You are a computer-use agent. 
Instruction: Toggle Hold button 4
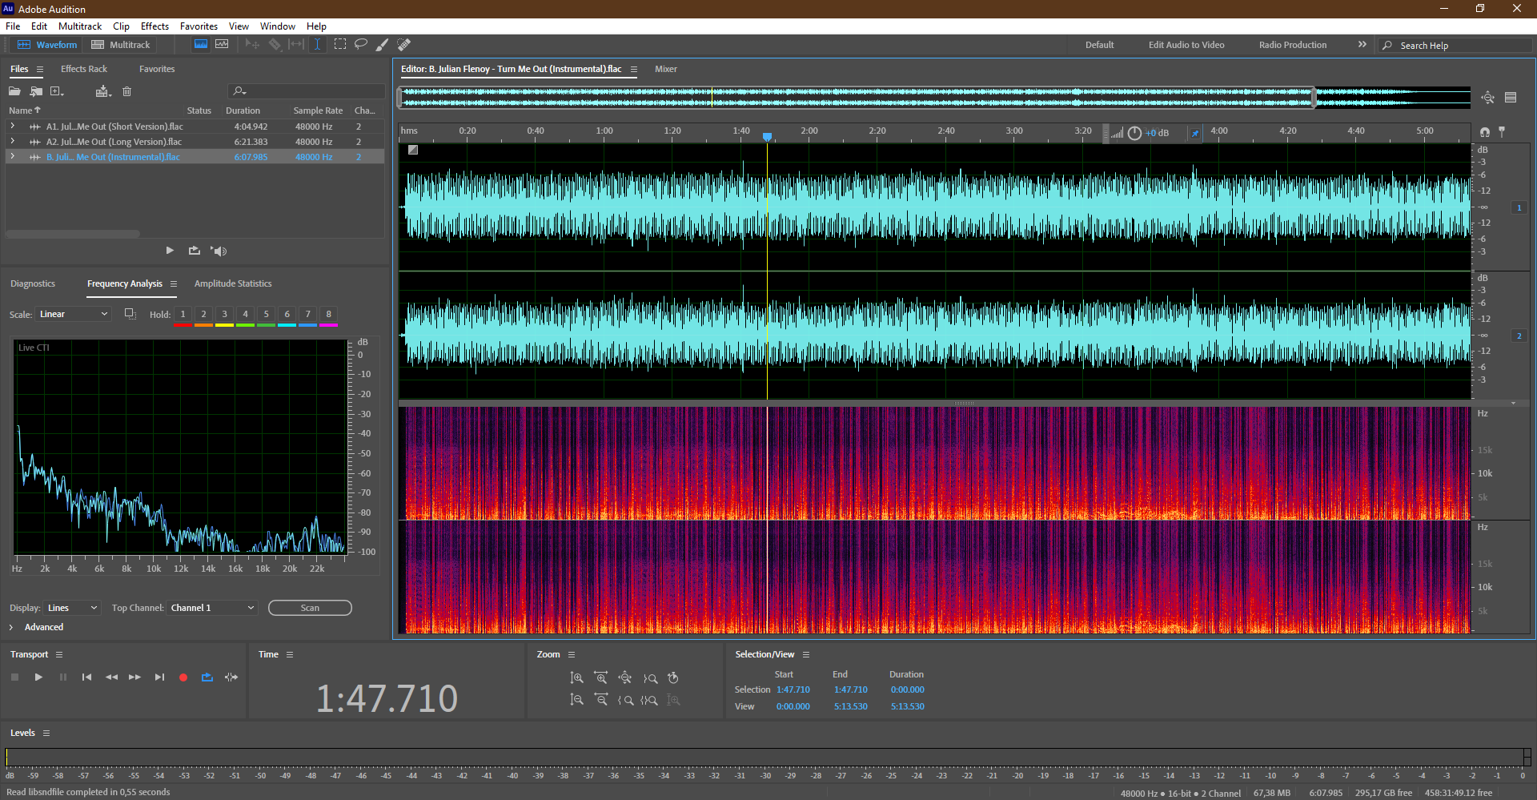pyautogui.click(x=245, y=315)
